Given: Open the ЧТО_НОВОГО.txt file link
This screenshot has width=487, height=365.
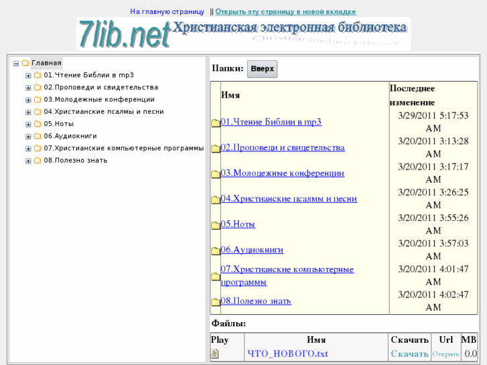Looking at the screenshot, I should click(287, 354).
